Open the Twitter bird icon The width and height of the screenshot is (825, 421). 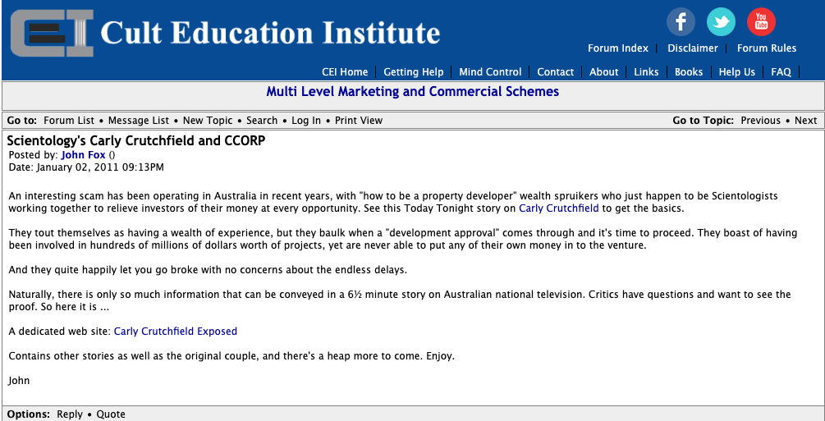coord(721,22)
